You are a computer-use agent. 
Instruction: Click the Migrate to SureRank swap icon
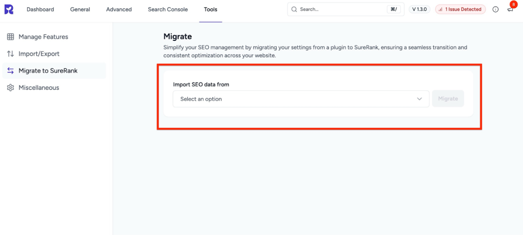tap(11, 71)
